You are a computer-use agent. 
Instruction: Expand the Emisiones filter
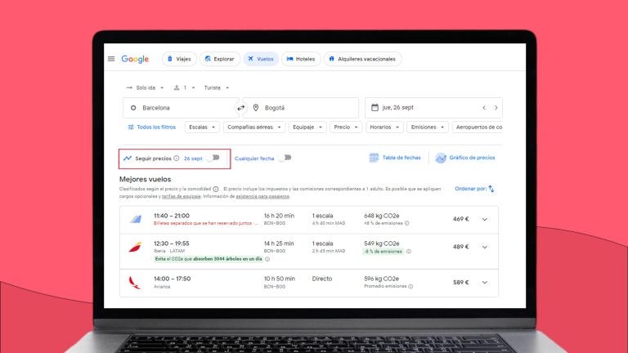click(x=428, y=127)
